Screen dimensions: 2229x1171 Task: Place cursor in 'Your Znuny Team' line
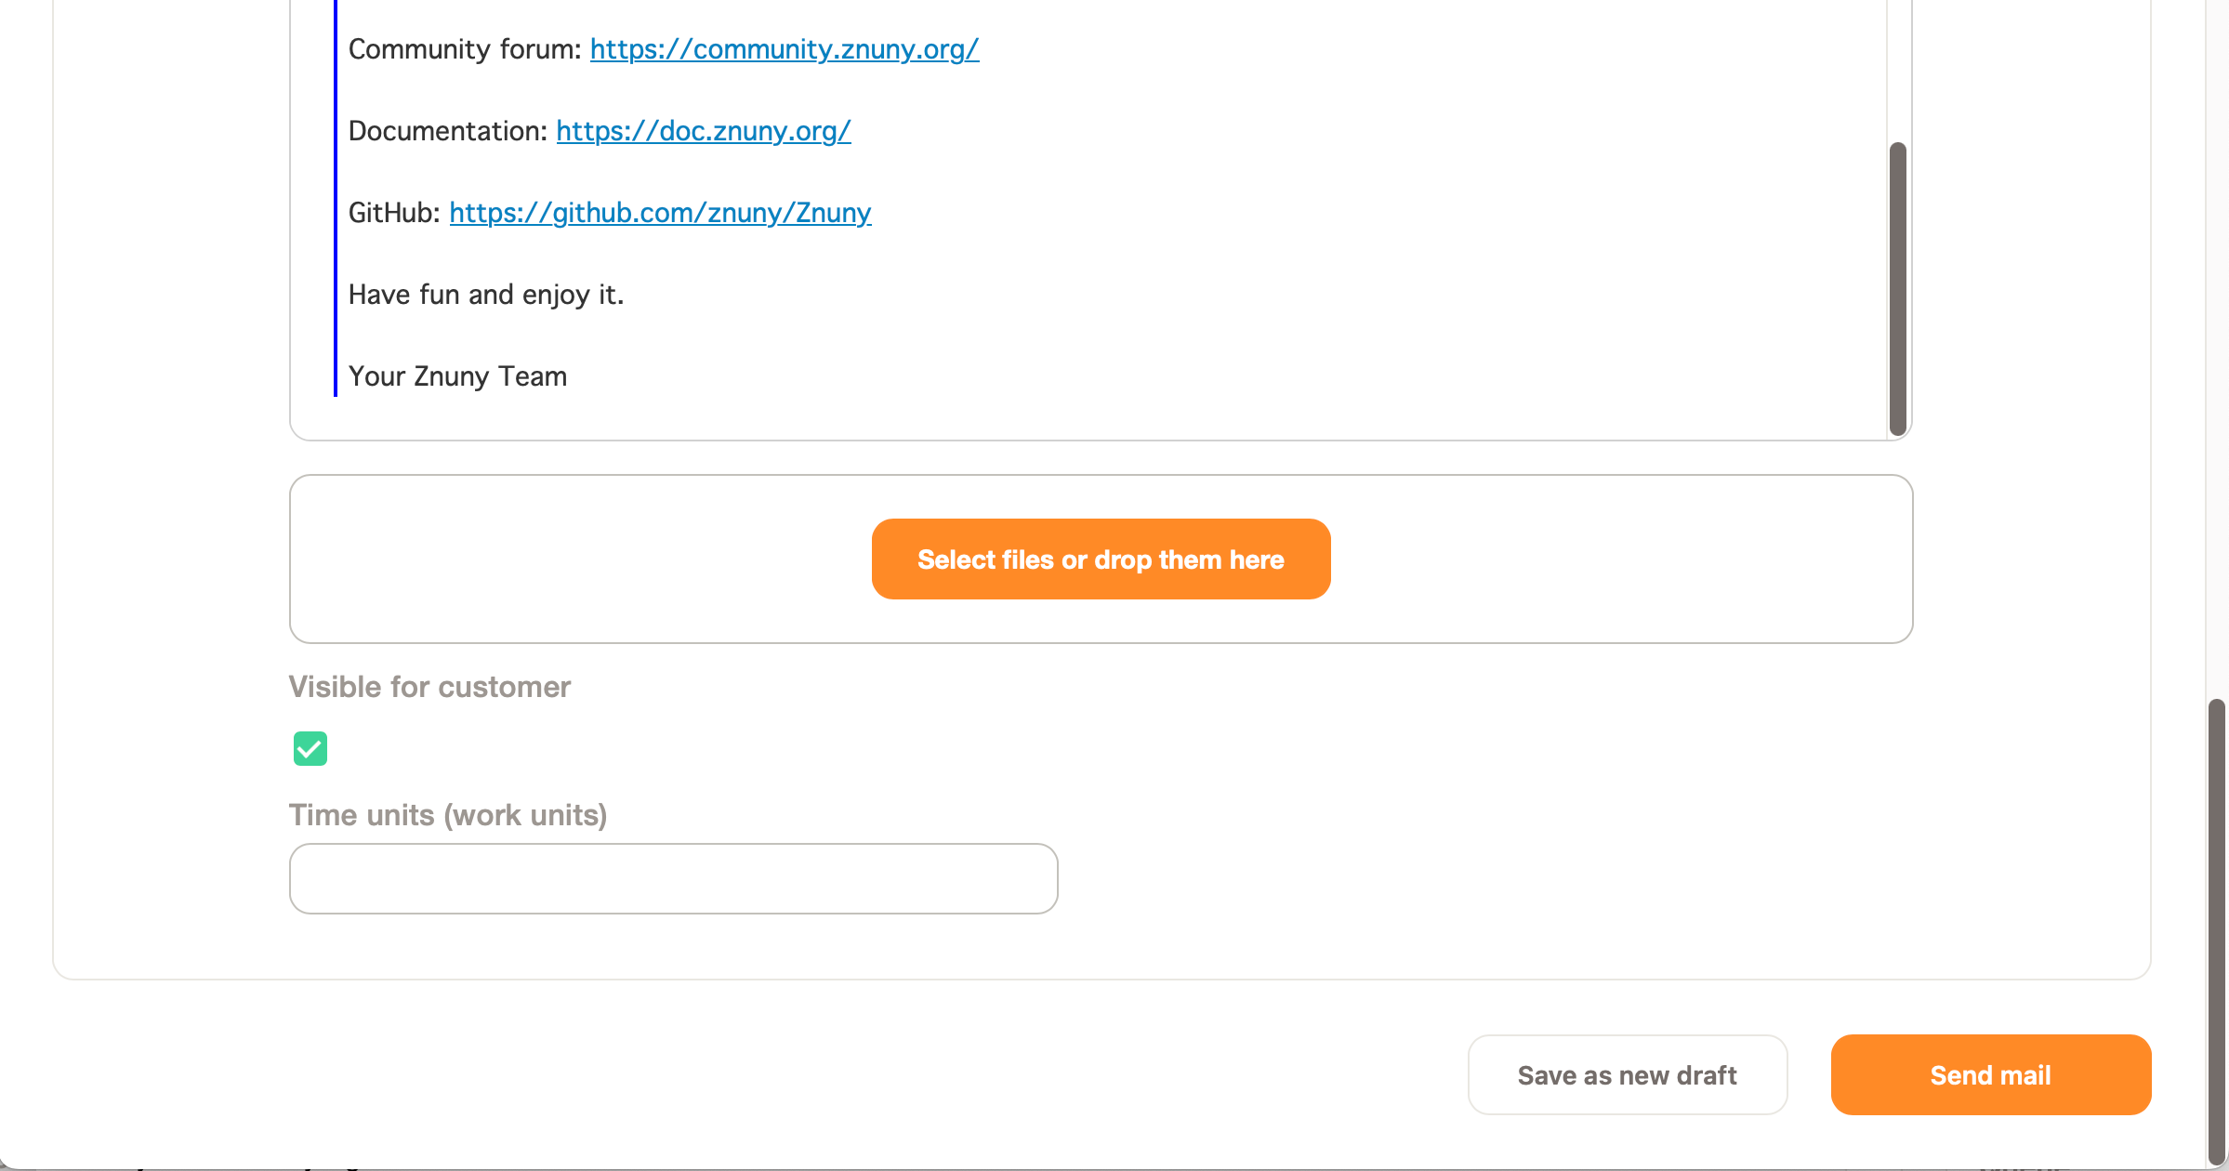point(457,376)
